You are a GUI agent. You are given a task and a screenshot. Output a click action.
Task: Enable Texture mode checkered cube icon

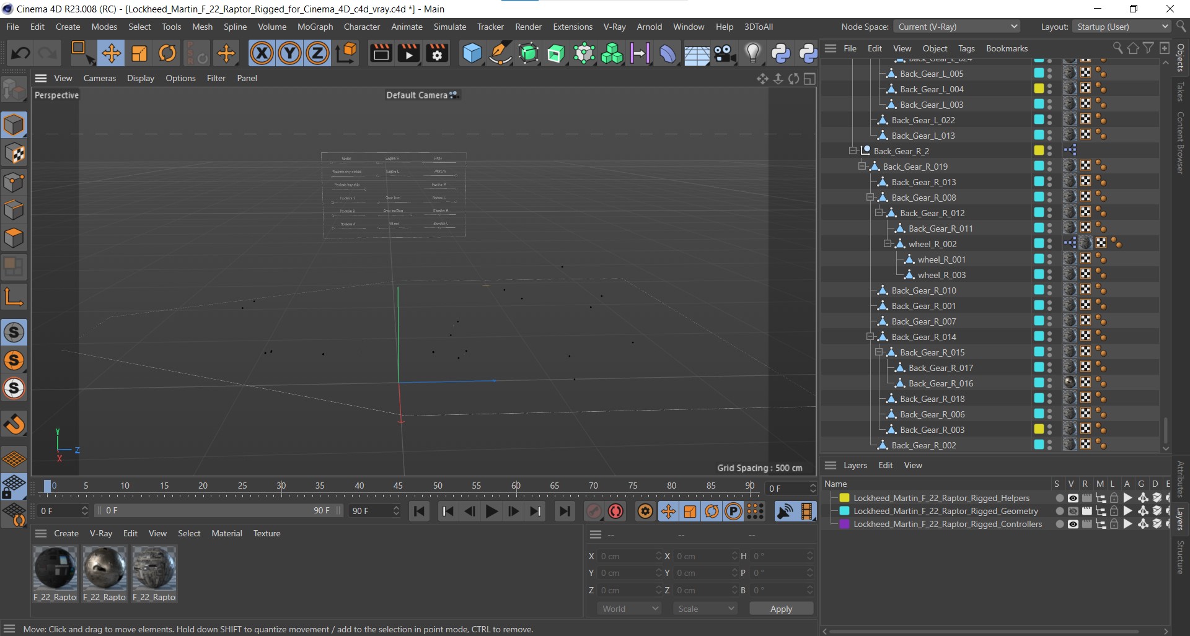coord(14,154)
